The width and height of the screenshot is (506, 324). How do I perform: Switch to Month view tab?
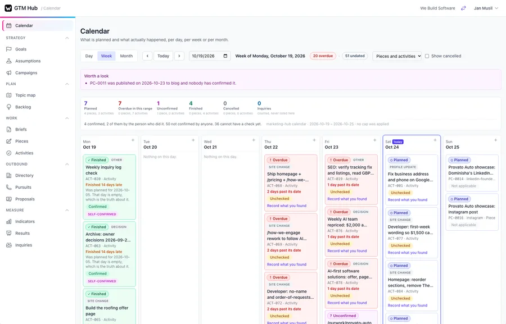coord(126,56)
